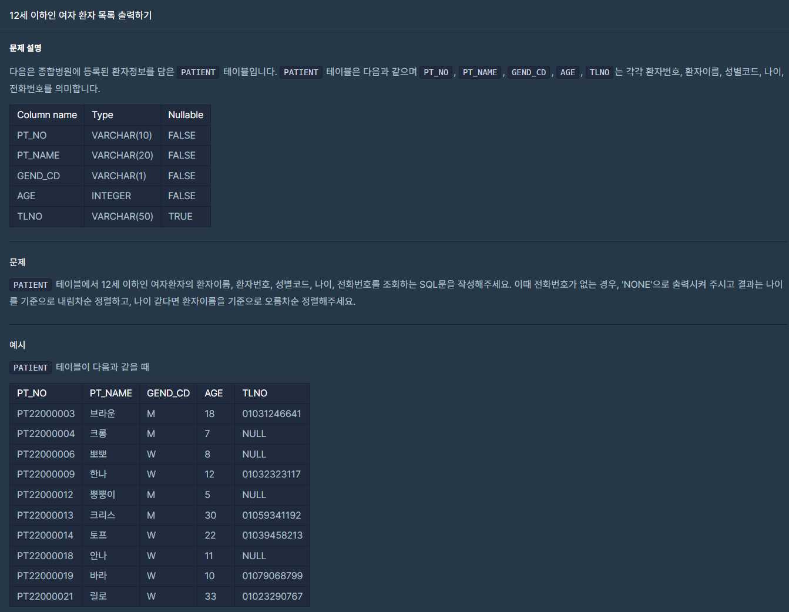Click phone number 01079068799
The image size is (789, 612).
click(272, 576)
